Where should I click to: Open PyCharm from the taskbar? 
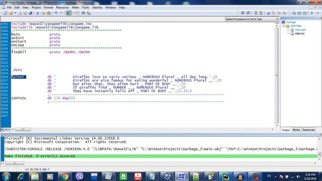225,176
